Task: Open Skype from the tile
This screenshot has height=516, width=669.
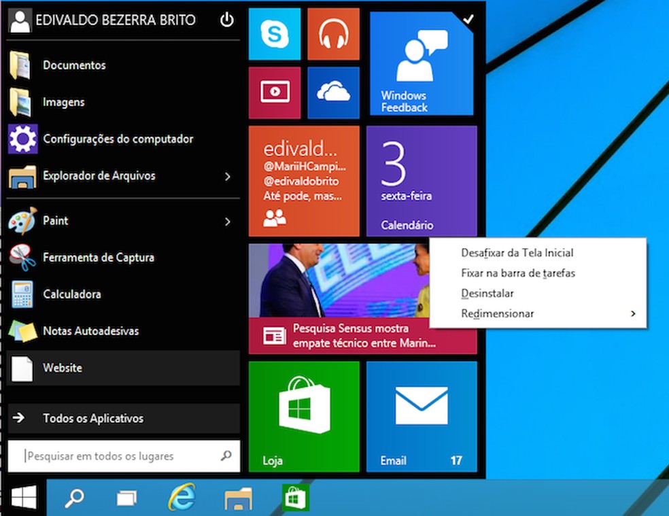Action: point(274,34)
